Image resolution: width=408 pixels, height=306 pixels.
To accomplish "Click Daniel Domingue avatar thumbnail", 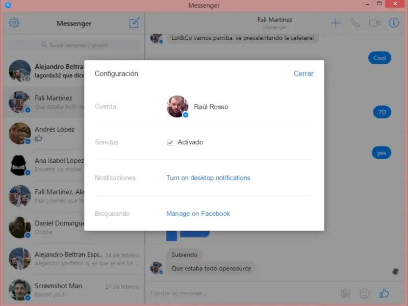I will point(20,227).
